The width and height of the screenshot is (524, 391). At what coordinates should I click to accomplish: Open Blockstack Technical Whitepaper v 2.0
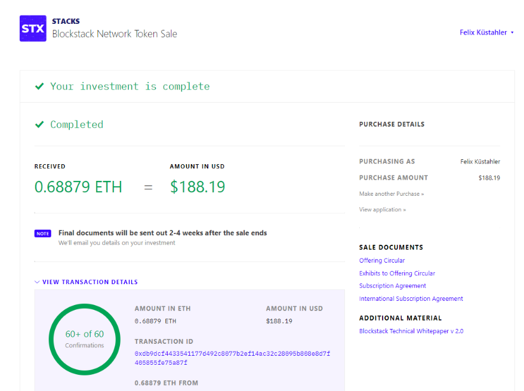pyautogui.click(x=411, y=331)
